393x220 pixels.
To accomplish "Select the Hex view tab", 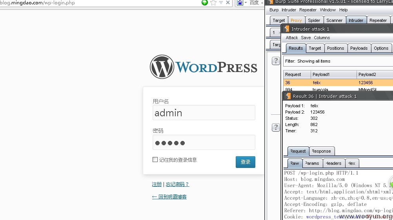I will pyautogui.click(x=352, y=163).
